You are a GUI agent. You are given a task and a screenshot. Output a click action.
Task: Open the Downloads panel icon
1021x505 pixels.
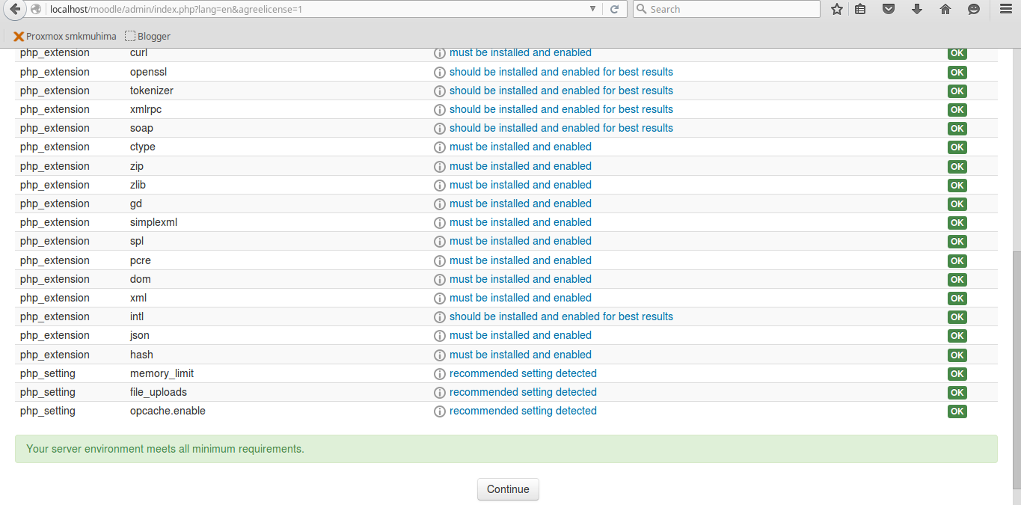(x=916, y=9)
